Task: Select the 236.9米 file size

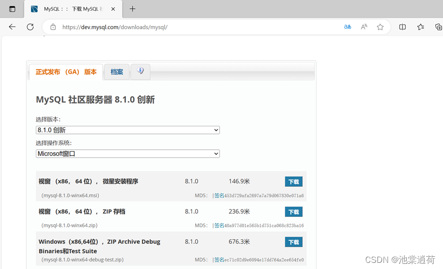Action: coord(239,212)
